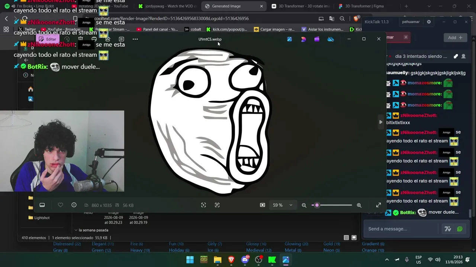476x267 pixels.
Task: Open the visual search scan icon
Action: [x=203, y=205]
